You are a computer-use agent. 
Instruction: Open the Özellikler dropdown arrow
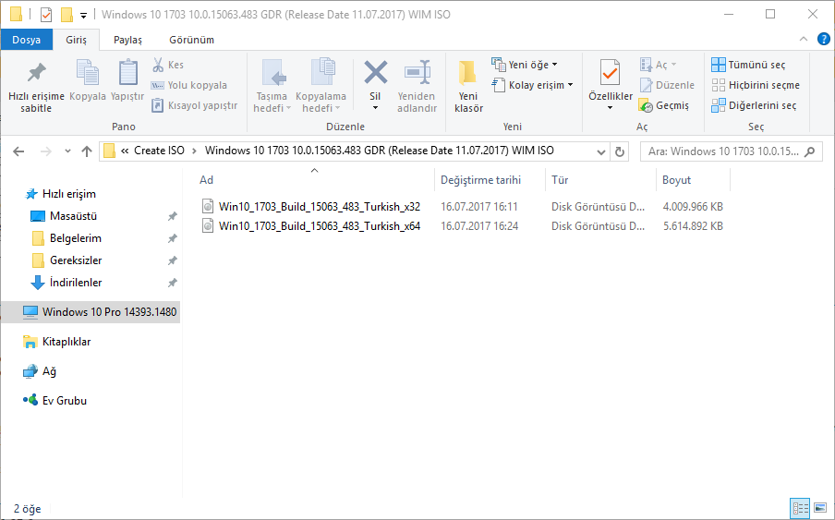[611, 108]
